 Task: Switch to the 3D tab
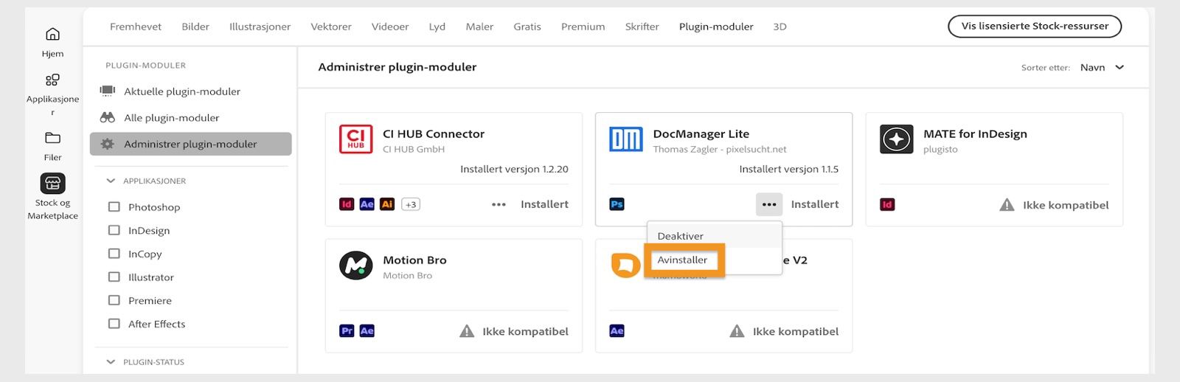point(780,27)
